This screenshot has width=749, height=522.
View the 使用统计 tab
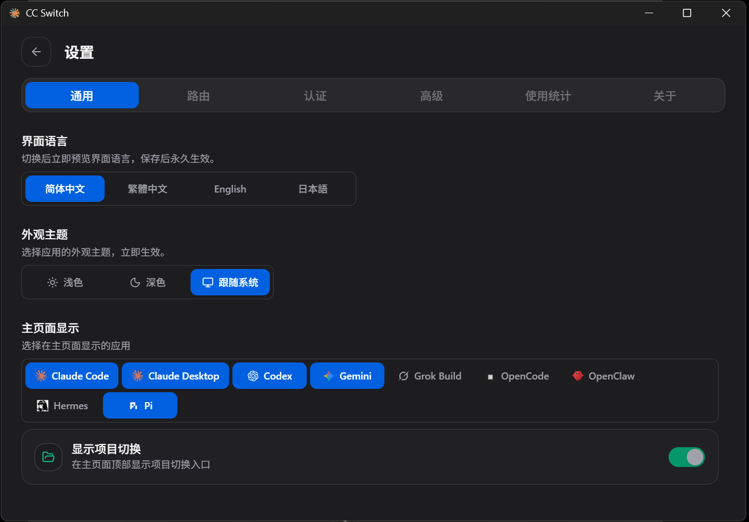548,96
